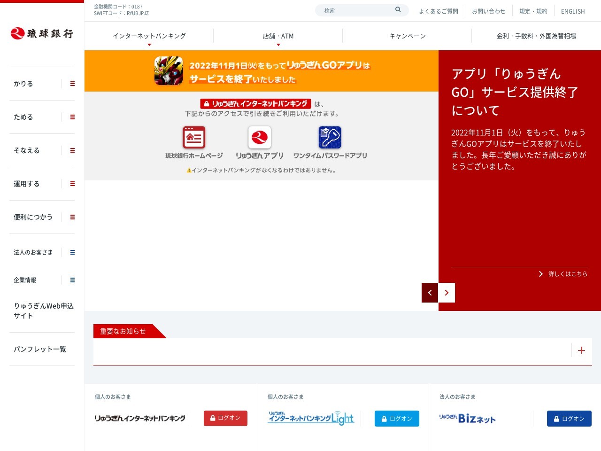
Task: Select 便利につかう in sidebar
Action: pyautogui.click(x=33, y=217)
